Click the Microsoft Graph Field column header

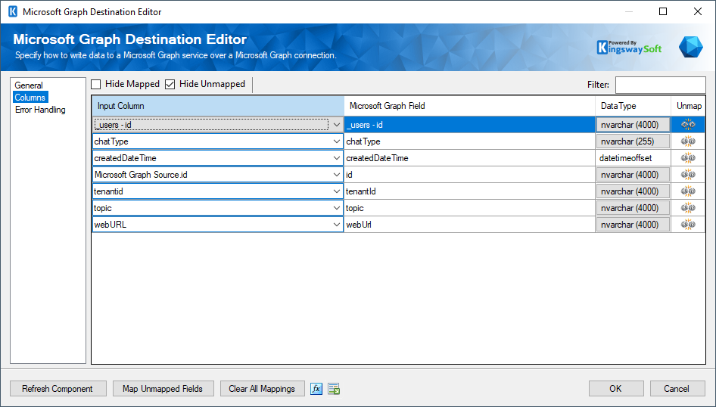pyautogui.click(x=470, y=106)
